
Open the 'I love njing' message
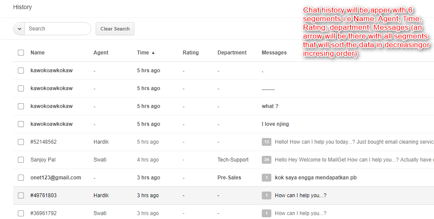coord(275,124)
